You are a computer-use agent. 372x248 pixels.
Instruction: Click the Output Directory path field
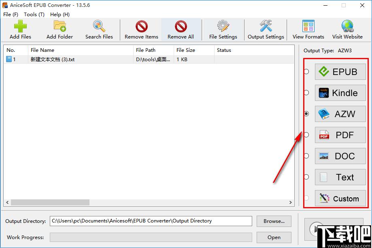151,221
